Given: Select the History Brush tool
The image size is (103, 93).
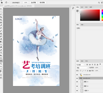Looking at the screenshot, I should pyautogui.click(x=1, y=36).
